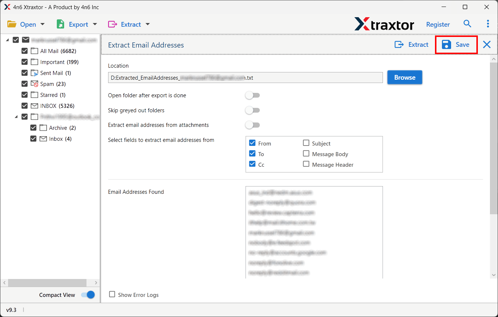
Task: Click the Register menu item
Action: [438, 24]
